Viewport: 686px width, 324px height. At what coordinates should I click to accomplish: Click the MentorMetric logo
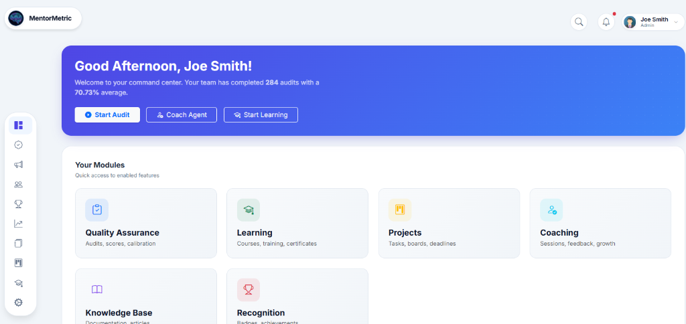[x=43, y=19]
